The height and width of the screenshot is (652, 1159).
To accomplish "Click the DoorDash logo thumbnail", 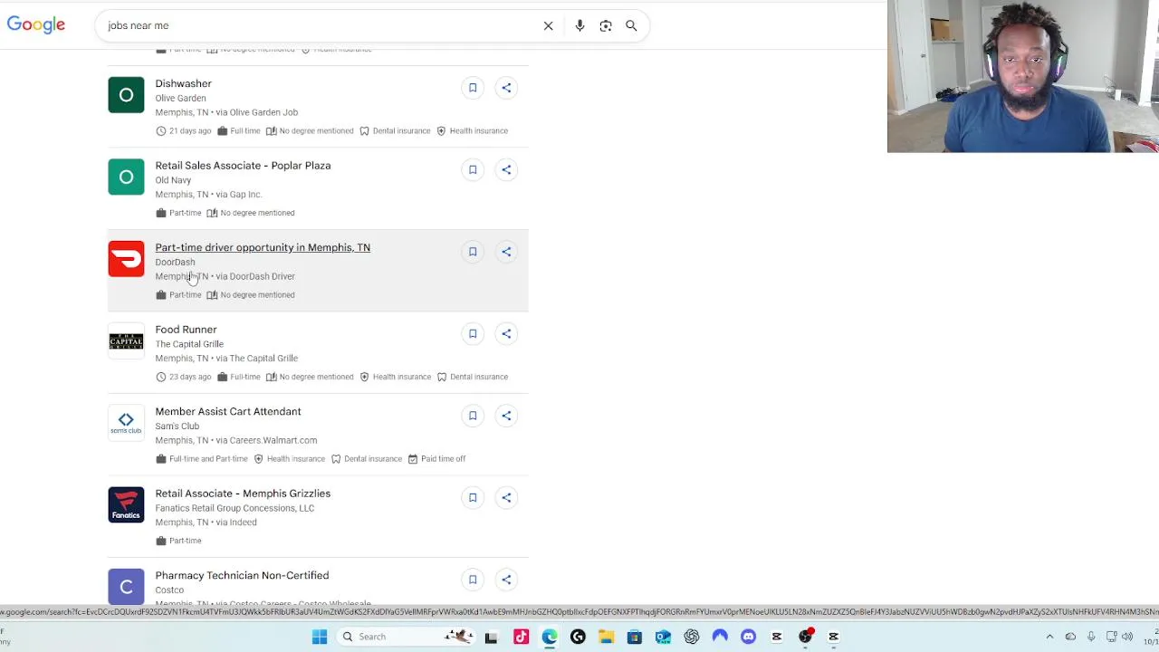I will pos(126,259).
